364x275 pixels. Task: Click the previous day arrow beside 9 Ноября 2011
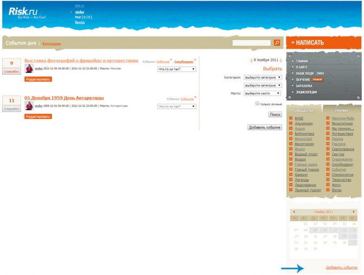point(251,60)
